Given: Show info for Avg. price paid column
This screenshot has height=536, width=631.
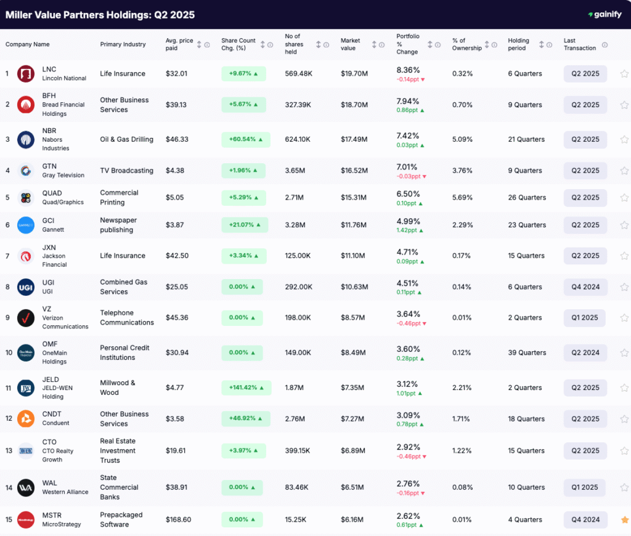Looking at the screenshot, I should [x=207, y=44].
